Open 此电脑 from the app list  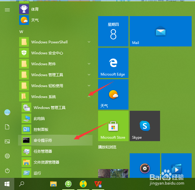click(x=56, y=118)
